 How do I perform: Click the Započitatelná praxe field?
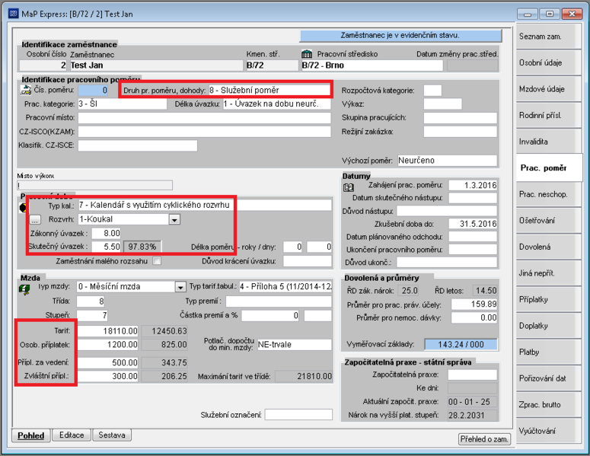[472, 375]
